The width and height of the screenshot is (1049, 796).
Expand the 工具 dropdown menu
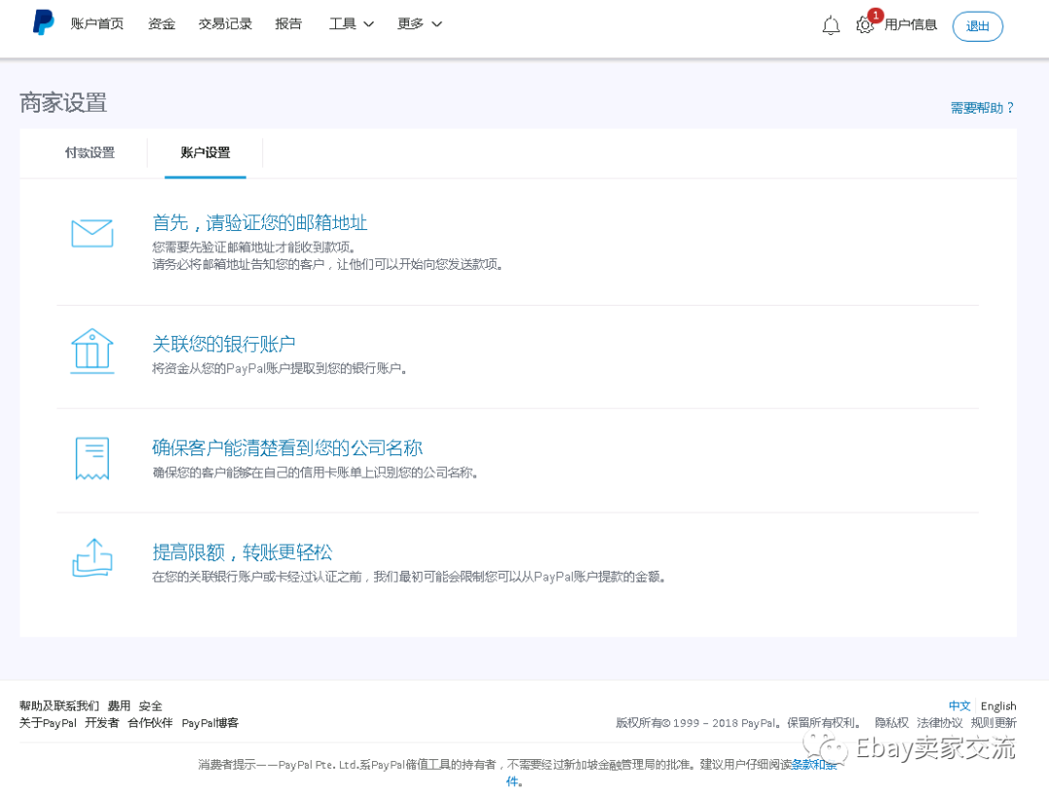click(352, 23)
